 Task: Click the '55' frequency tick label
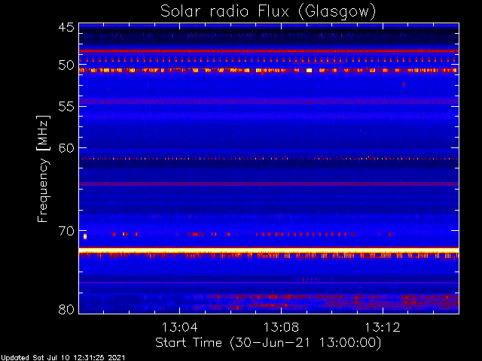(66, 107)
